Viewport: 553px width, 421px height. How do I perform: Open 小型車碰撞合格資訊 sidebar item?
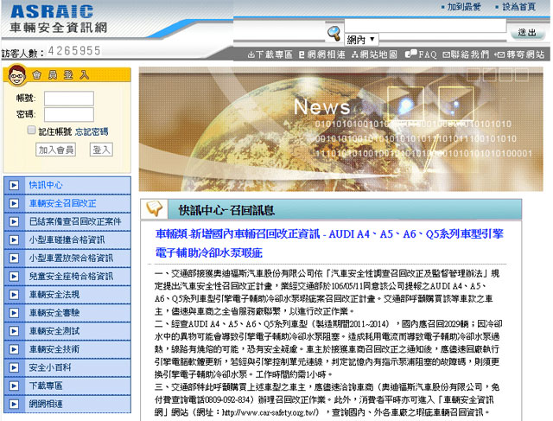click(67, 240)
